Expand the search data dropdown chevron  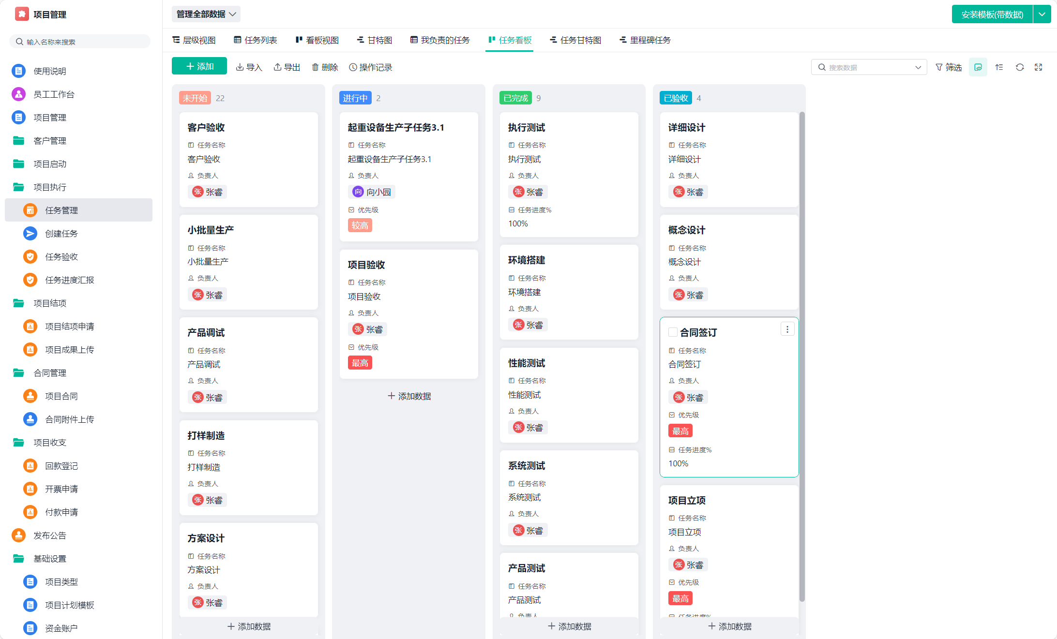pyautogui.click(x=918, y=67)
